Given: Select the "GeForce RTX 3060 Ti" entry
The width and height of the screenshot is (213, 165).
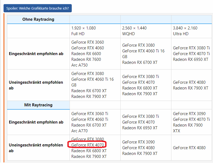Looking at the screenshot, I should [x=90, y=114].
